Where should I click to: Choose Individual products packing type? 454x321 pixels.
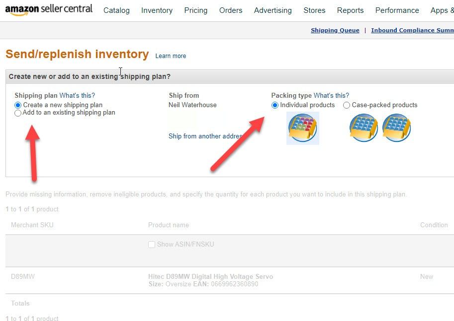point(275,105)
